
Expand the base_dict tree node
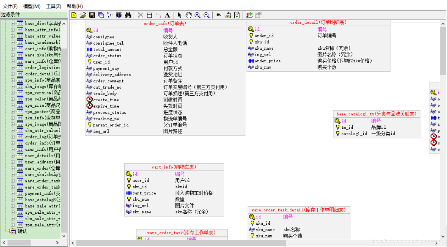coord(13,23)
